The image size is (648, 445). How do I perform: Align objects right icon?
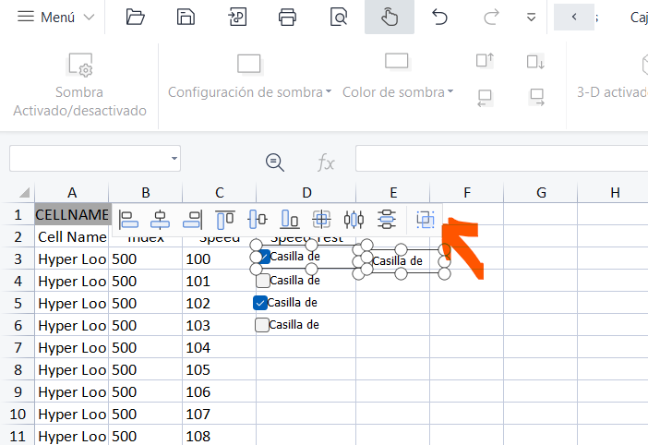(x=193, y=220)
